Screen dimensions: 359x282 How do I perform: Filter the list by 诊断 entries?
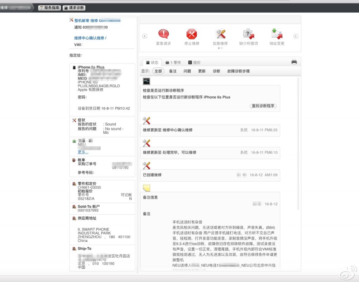pos(216,71)
